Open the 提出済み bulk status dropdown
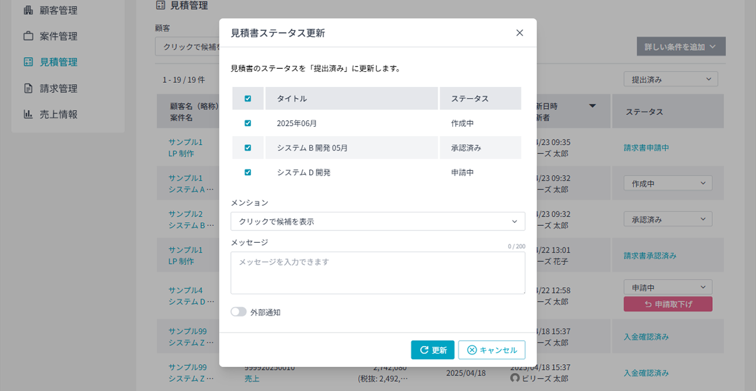 pos(670,79)
